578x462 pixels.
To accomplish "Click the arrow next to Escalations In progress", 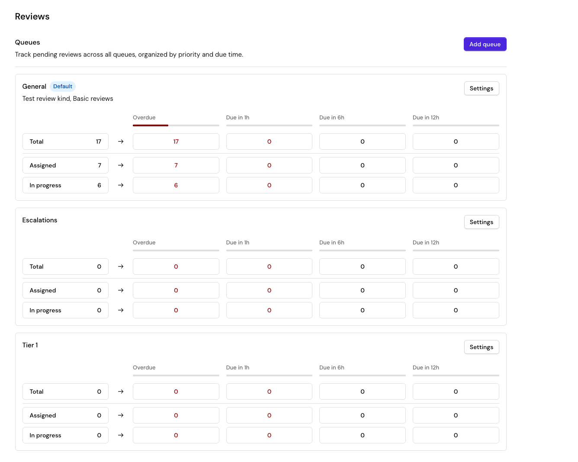I will tap(121, 310).
